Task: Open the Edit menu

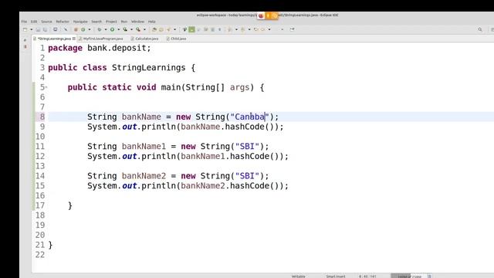Action: click(34, 22)
